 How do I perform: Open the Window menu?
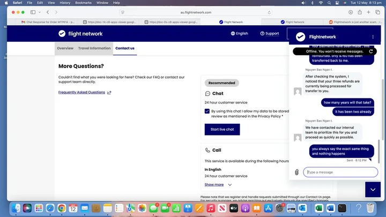pyautogui.click(x=102, y=3)
